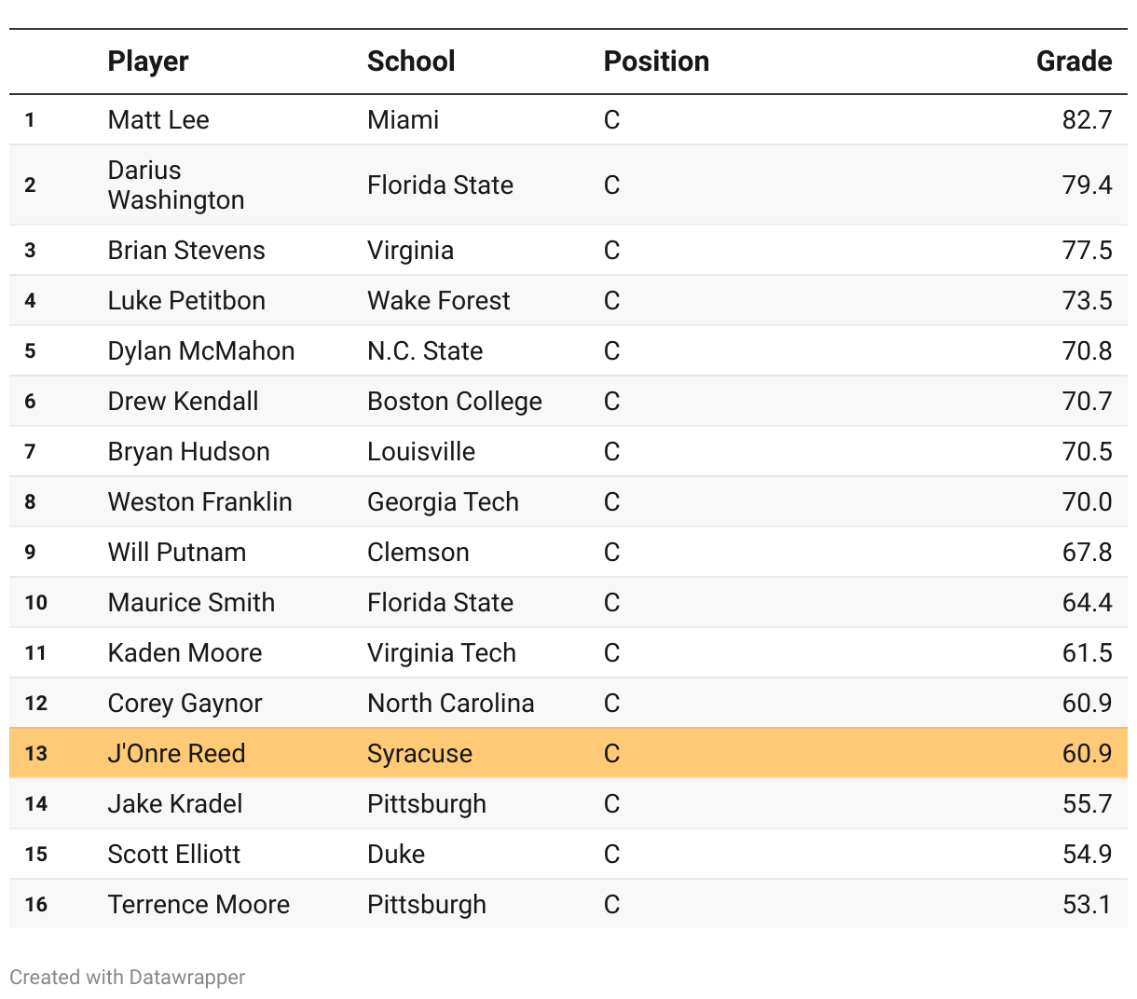Click Maurice Smith's 64.4 grade
Image resolution: width=1137 pixels, height=999 pixels.
tap(1087, 603)
